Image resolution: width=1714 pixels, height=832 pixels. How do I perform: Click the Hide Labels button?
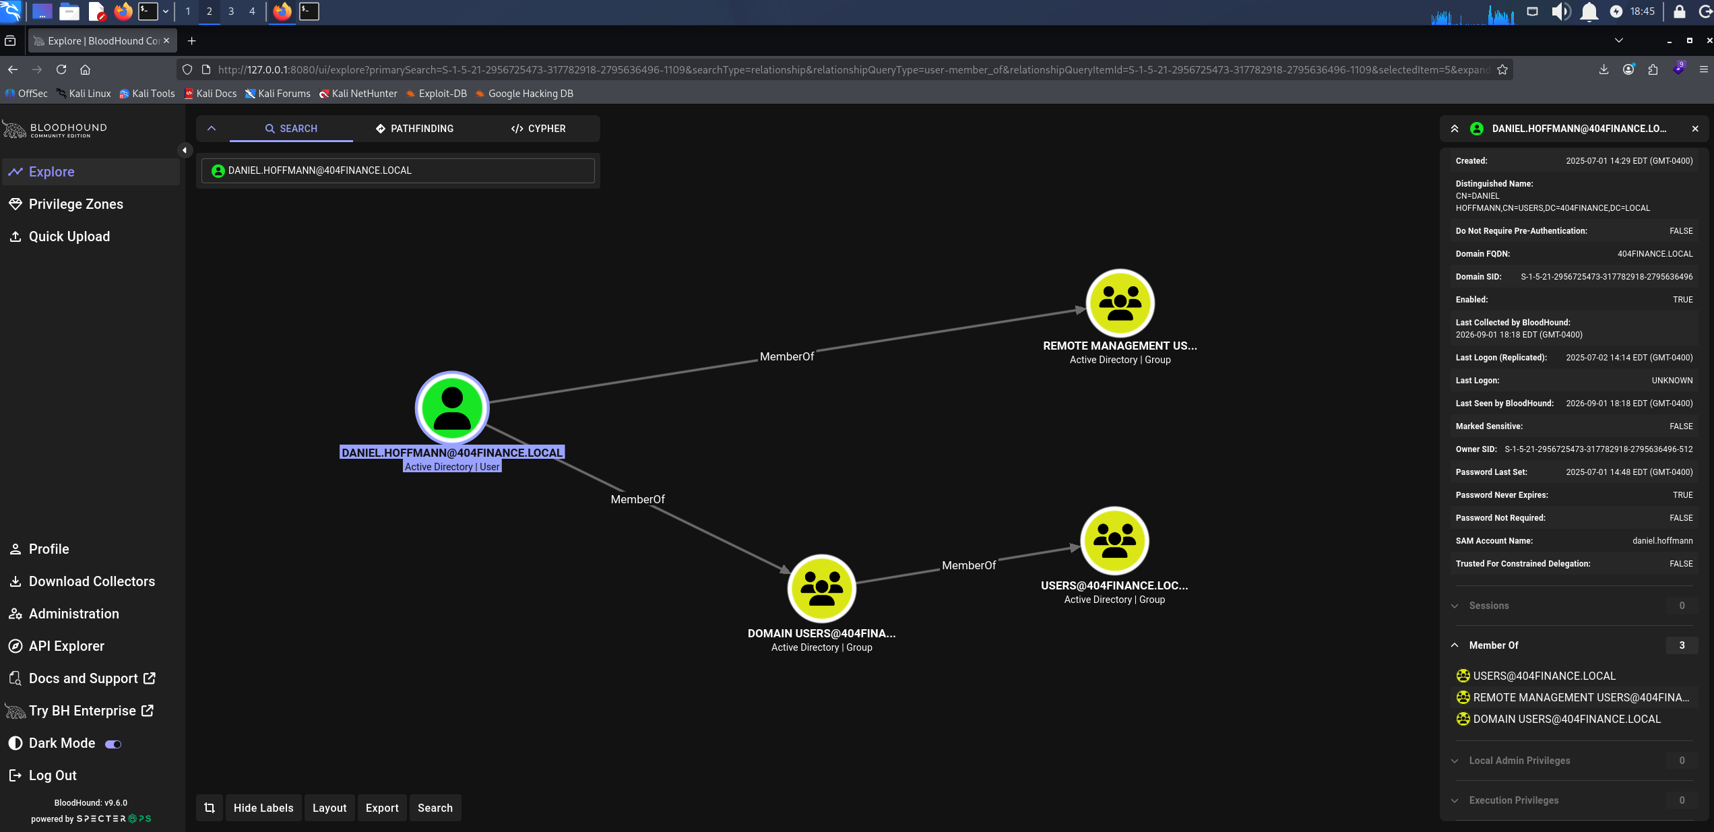click(x=263, y=808)
